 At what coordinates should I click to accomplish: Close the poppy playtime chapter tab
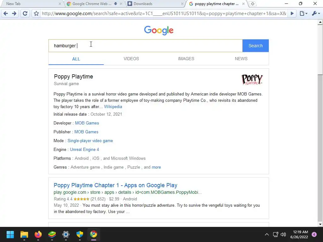[x=244, y=4]
